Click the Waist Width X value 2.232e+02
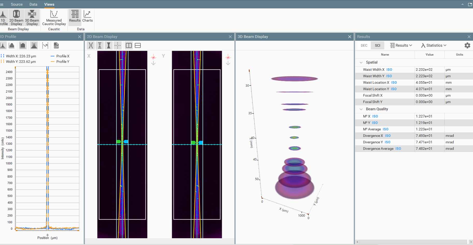Screen dimensions: 473x245 (424, 70)
